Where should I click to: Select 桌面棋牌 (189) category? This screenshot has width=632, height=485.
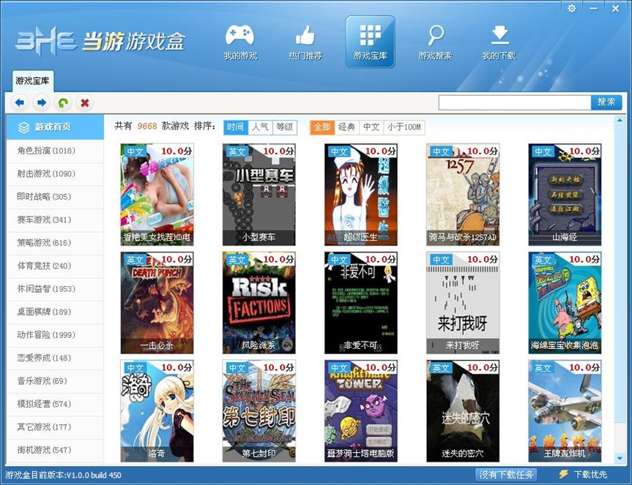[55, 312]
